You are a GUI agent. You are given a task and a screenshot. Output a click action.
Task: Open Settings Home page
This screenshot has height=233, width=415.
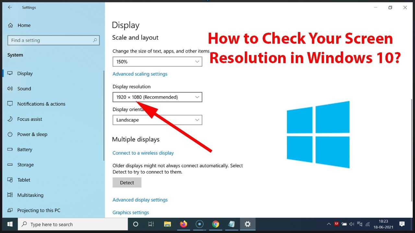(x=19, y=25)
